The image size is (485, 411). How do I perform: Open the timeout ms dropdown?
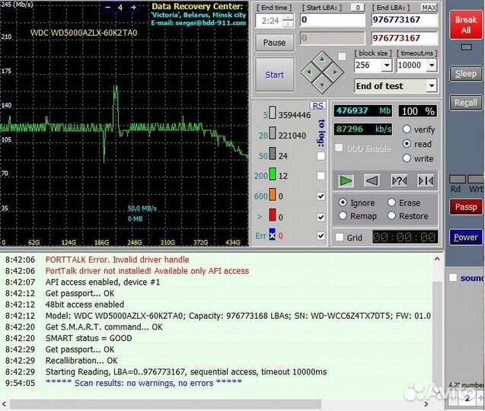pyautogui.click(x=432, y=65)
